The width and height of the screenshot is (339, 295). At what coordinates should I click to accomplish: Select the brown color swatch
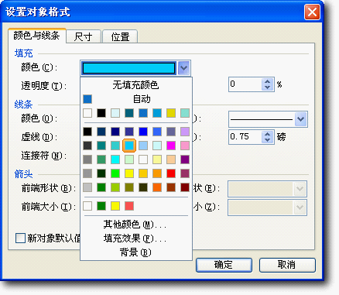(x=171, y=187)
